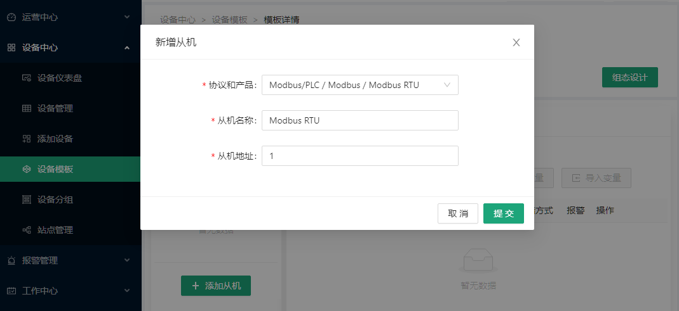The width and height of the screenshot is (679, 311).
Task: Expand the 运营中心 menu chevron
Action: click(x=127, y=17)
